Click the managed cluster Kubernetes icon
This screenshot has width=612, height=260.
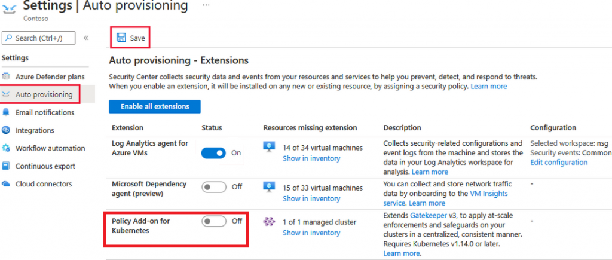(x=270, y=222)
